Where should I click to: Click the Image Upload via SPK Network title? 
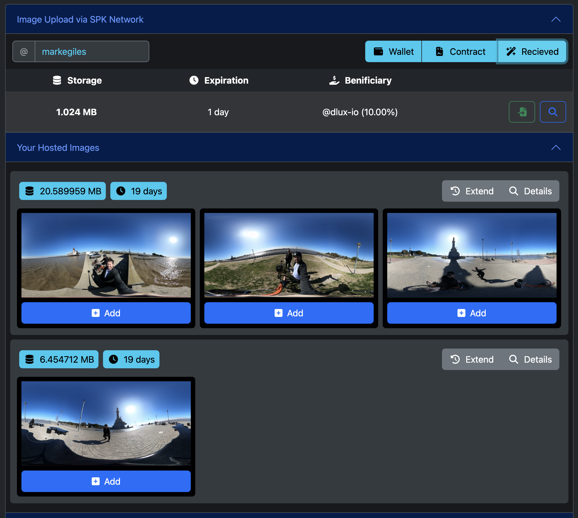point(80,19)
